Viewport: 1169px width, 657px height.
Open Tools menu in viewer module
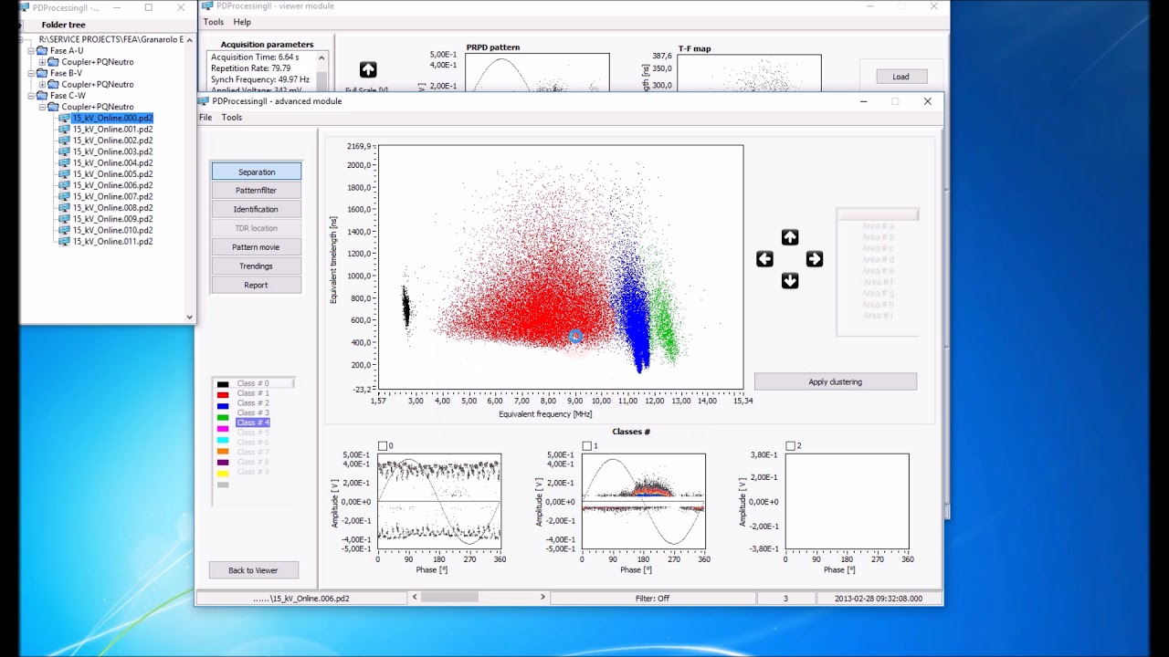(213, 22)
